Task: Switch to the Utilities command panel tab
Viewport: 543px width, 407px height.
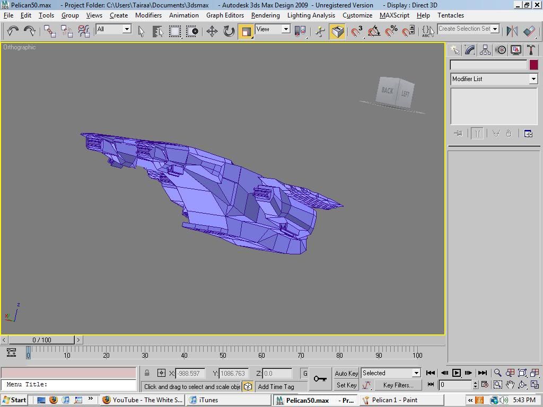Action: [531, 50]
